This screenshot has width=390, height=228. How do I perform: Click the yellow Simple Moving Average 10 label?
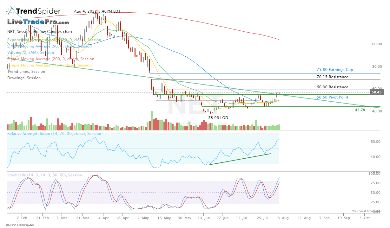tap(49, 65)
